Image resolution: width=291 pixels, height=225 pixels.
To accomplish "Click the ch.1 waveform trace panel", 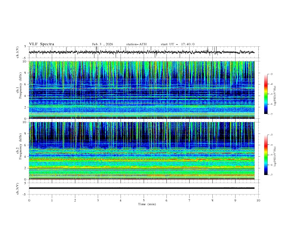I will [143, 52].
